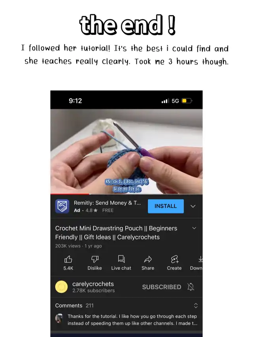Tap the Dislike thumbs-down icon
Image resolution: width=253 pixels, height=337 pixels.
(x=94, y=259)
